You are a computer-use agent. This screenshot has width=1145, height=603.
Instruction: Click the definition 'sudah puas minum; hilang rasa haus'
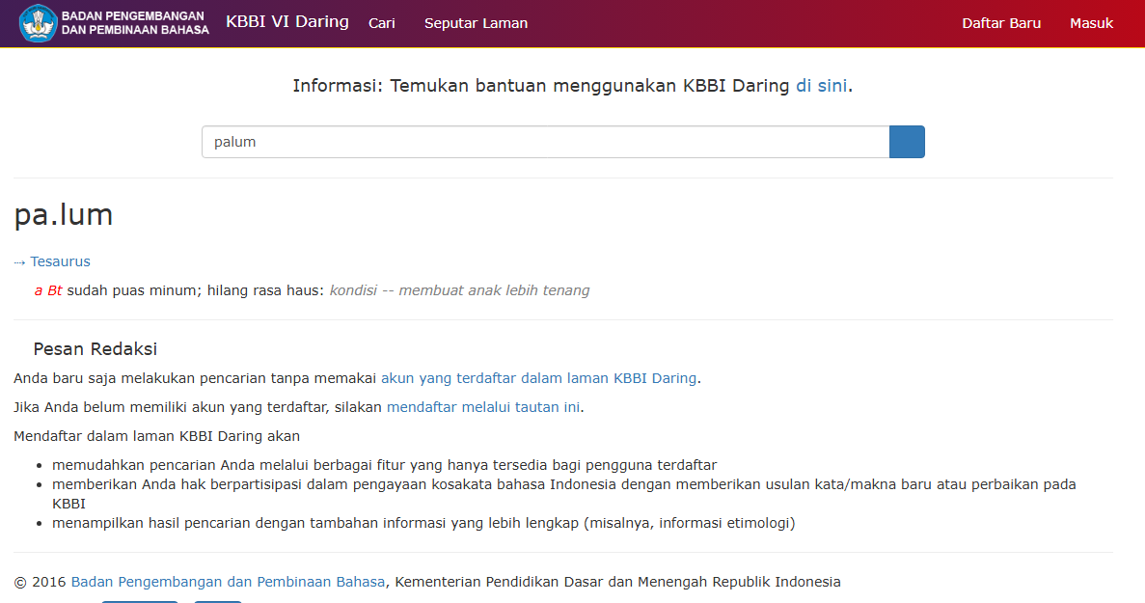tap(195, 290)
